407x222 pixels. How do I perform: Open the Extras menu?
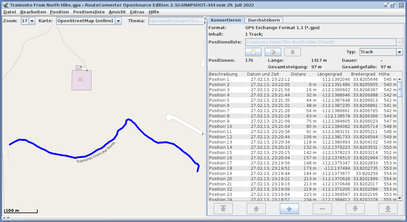click(137, 12)
